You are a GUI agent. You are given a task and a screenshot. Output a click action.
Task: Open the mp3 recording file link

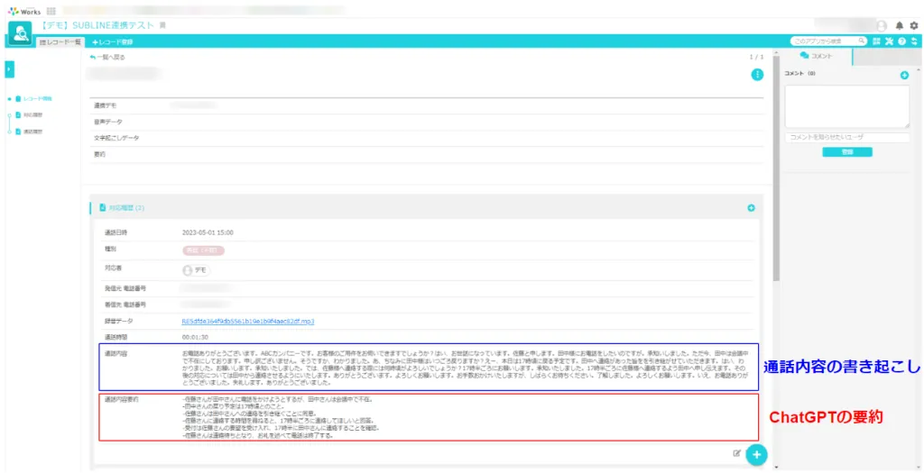coord(247,322)
